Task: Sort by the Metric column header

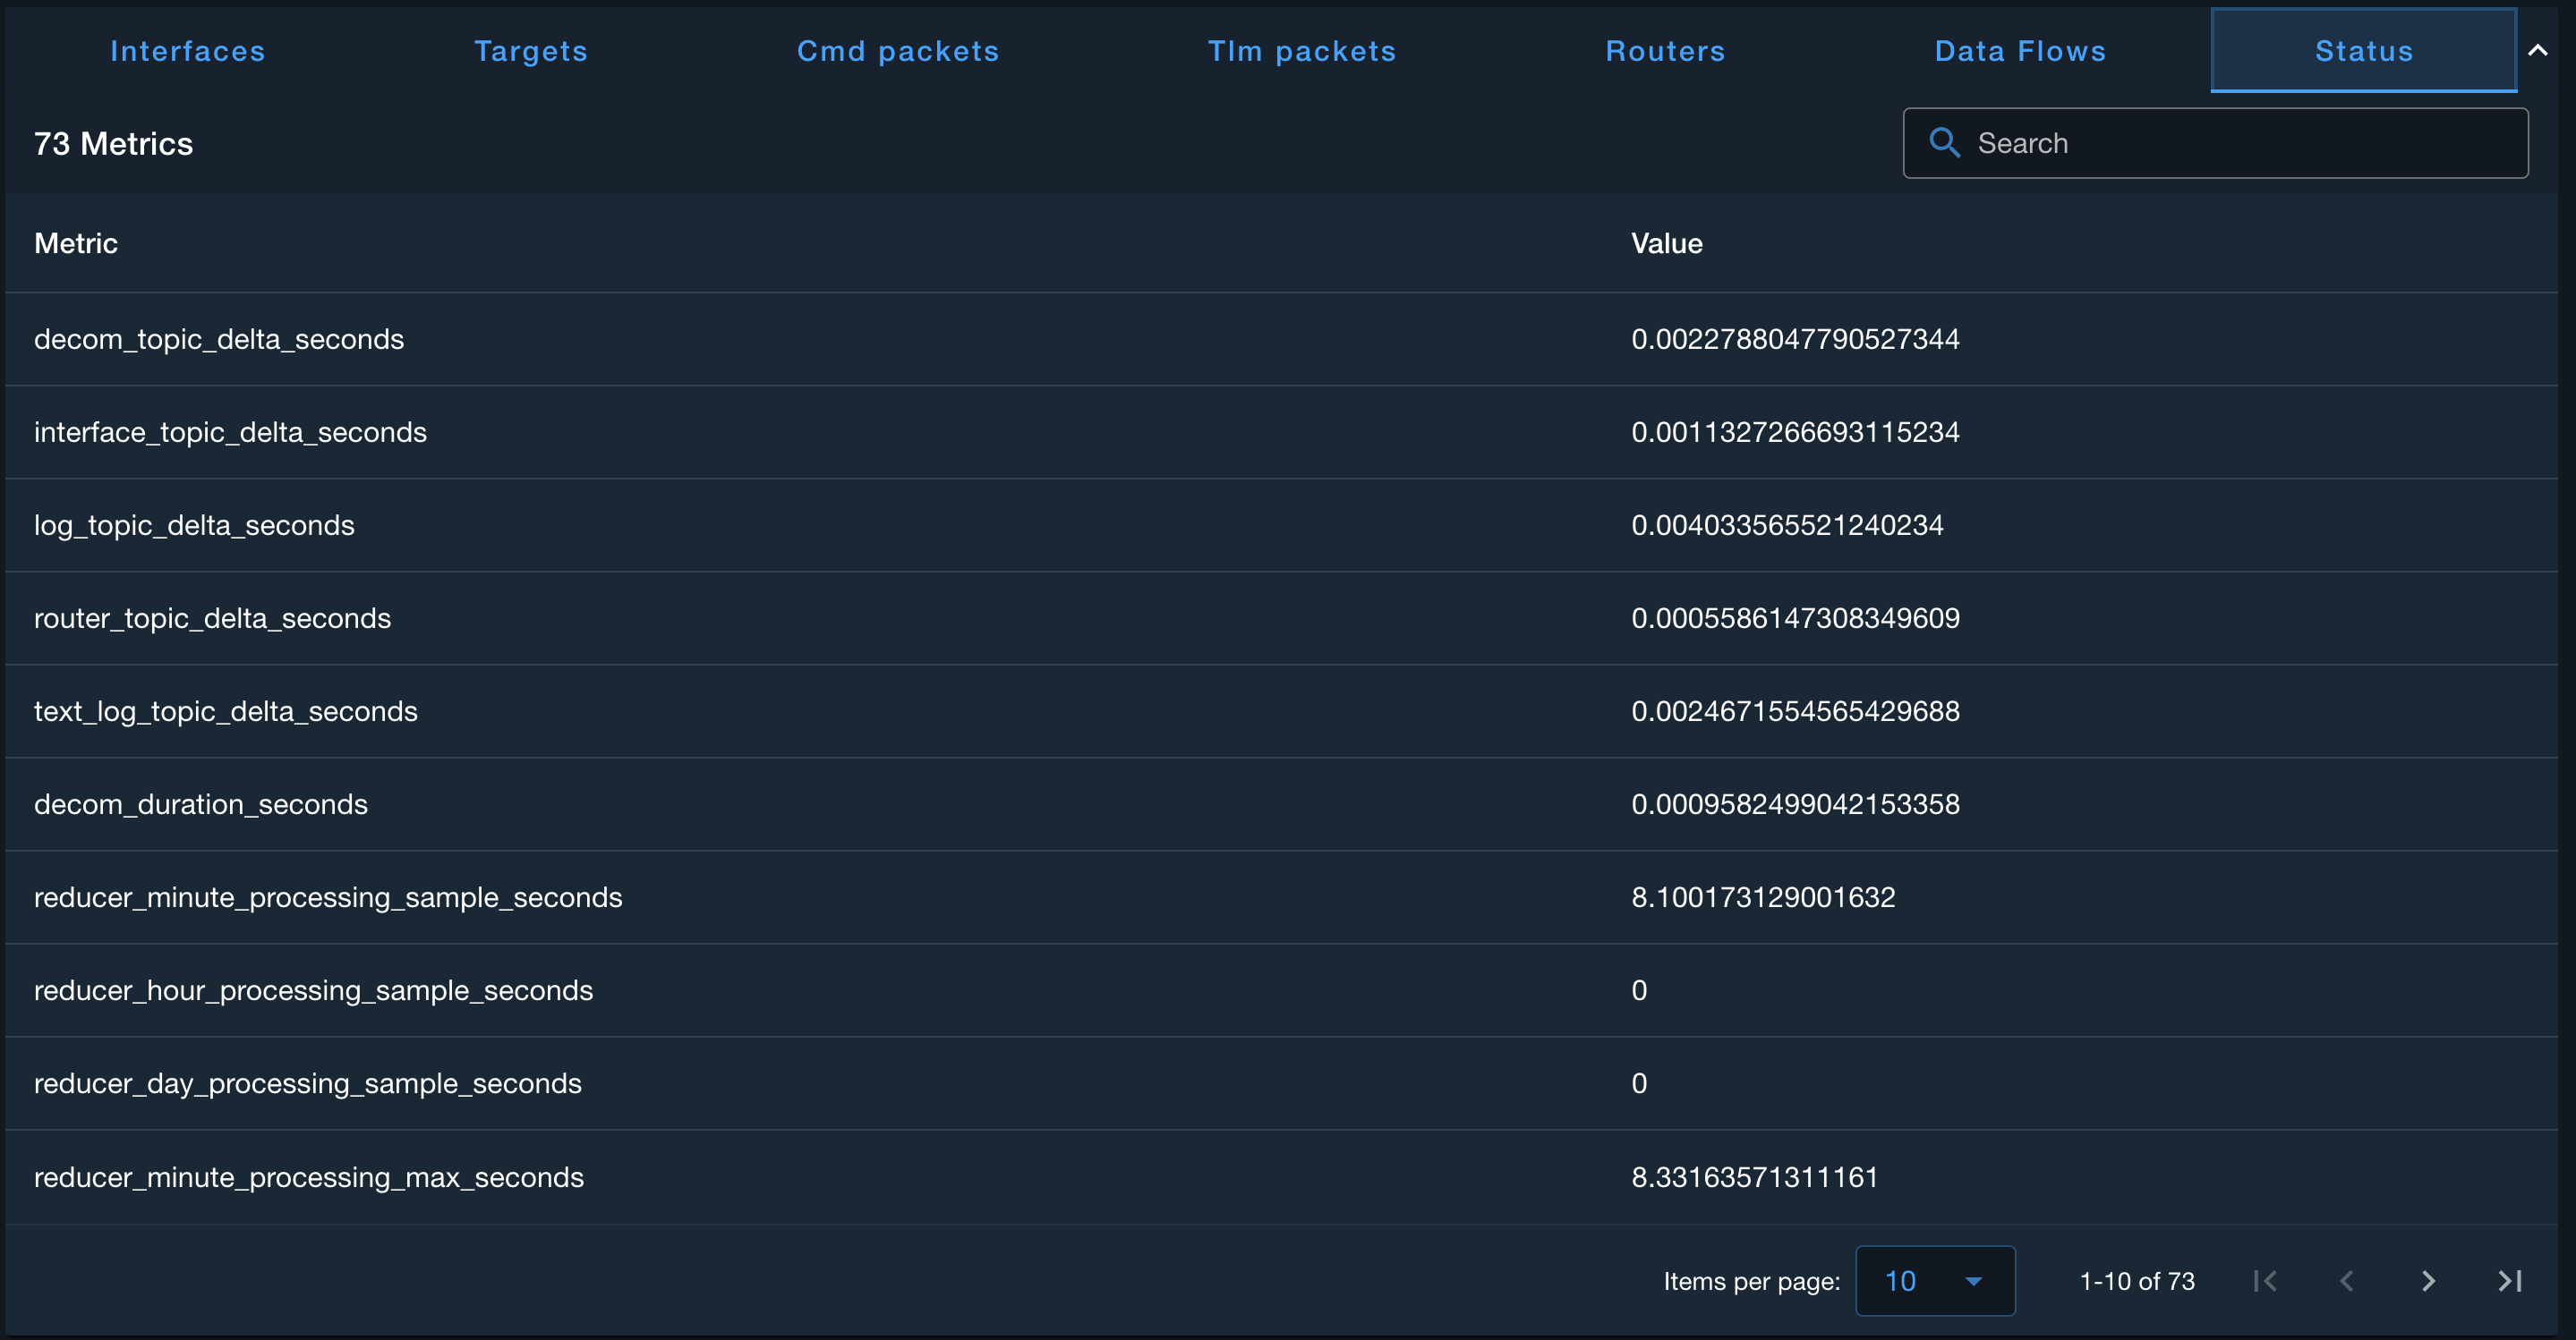Action: coord(76,242)
